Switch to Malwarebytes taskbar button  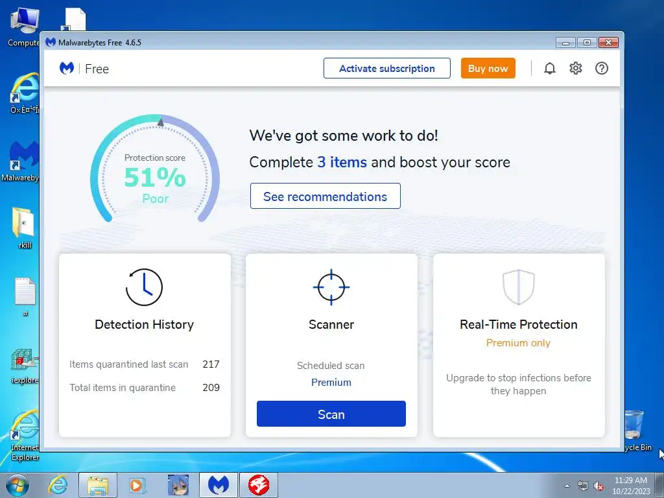(x=218, y=485)
